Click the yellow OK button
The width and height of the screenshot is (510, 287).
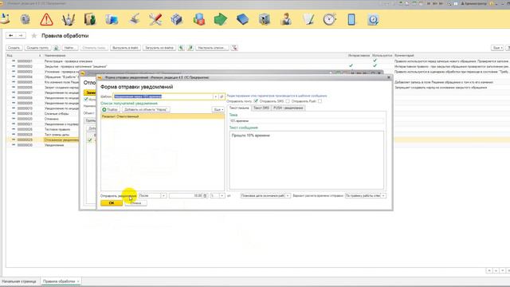coord(112,203)
